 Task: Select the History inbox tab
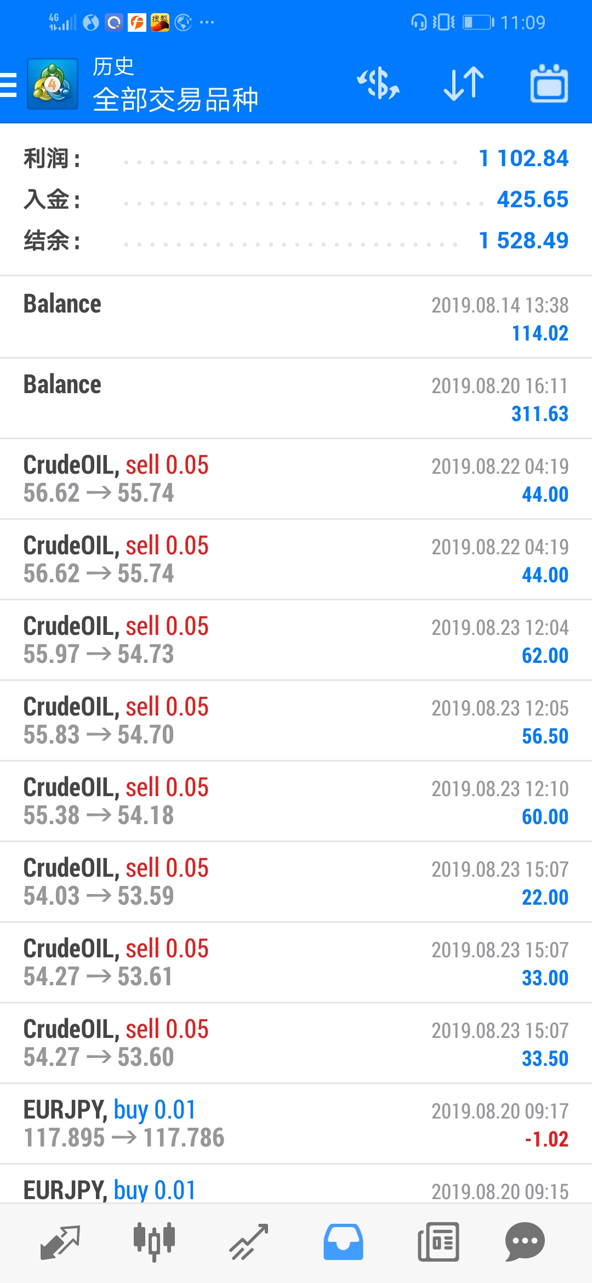(343, 1242)
